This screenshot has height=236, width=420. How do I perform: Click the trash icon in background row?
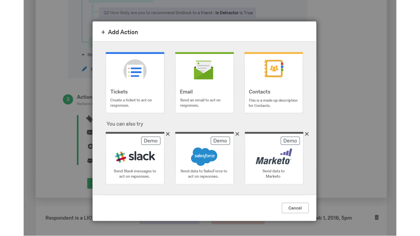pos(377,217)
